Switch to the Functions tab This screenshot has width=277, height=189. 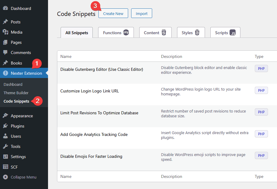click(116, 32)
